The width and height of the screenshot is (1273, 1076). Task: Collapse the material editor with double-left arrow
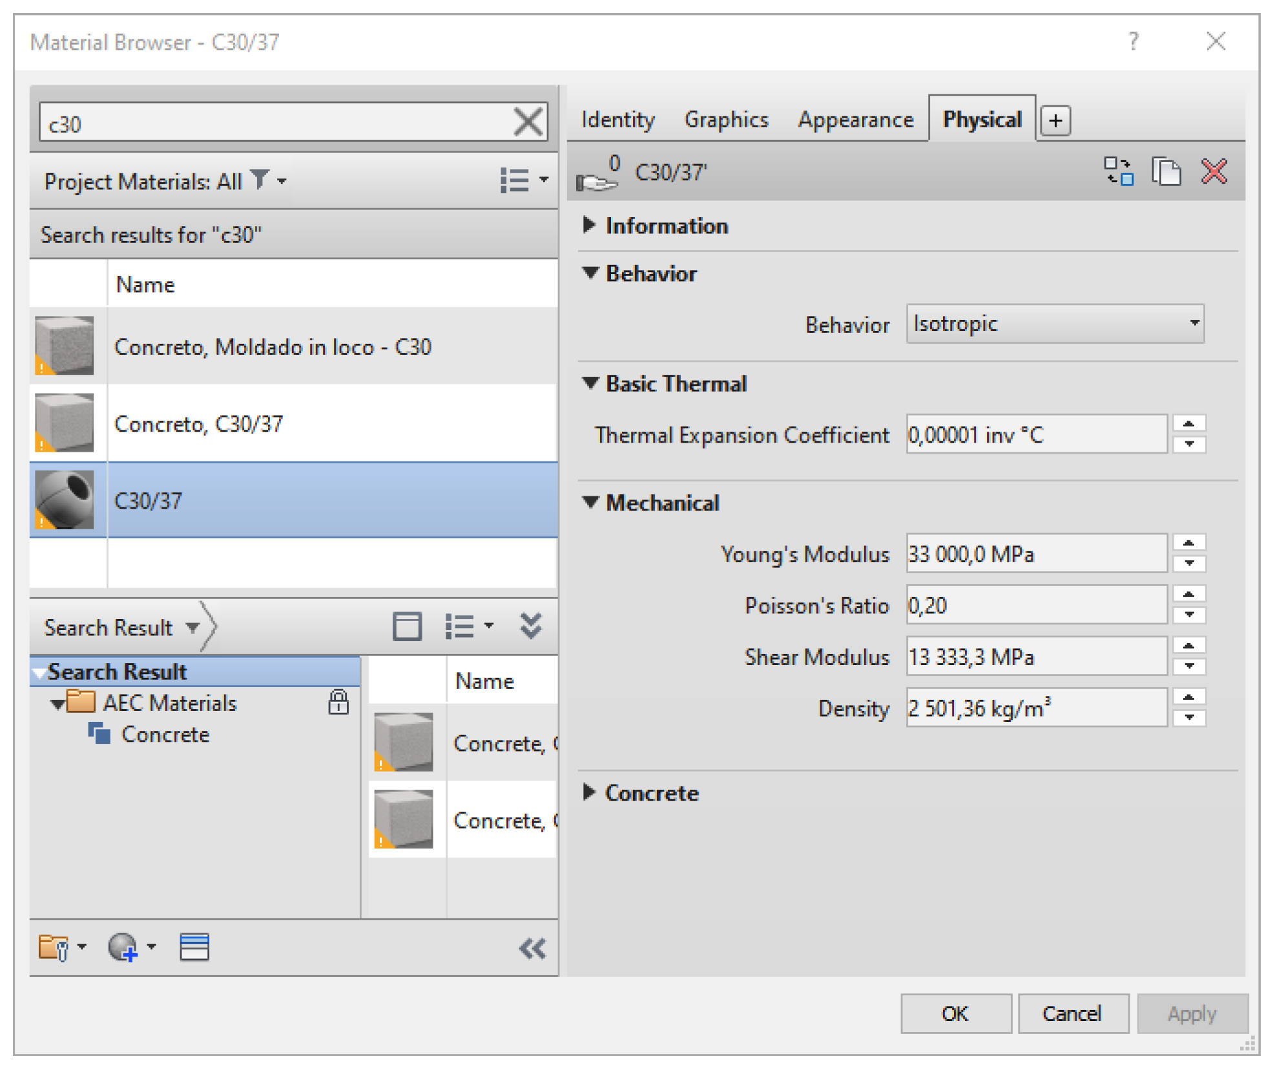[532, 948]
